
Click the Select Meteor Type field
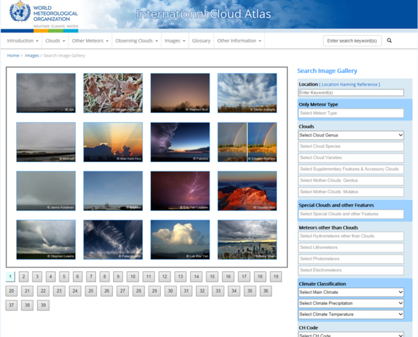coord(351,113)
